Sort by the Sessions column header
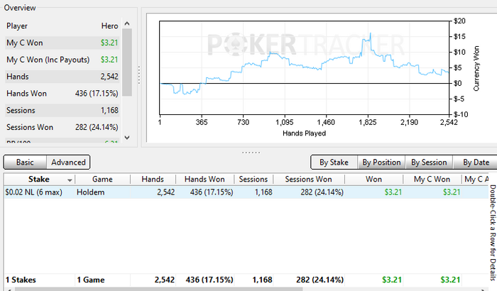 click(253, 179)
